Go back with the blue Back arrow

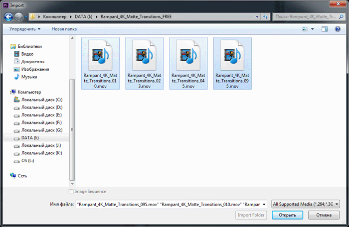click(x=8, y=17)
